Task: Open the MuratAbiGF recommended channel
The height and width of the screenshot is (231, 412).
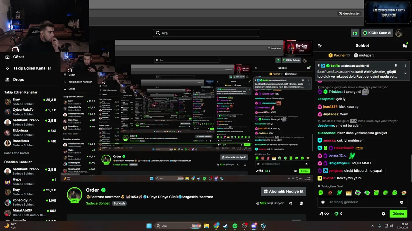Action: pyautogui.click(x=30, y=213)
